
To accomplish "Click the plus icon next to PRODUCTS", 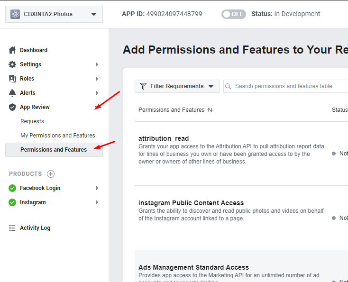I will [51, 174].
